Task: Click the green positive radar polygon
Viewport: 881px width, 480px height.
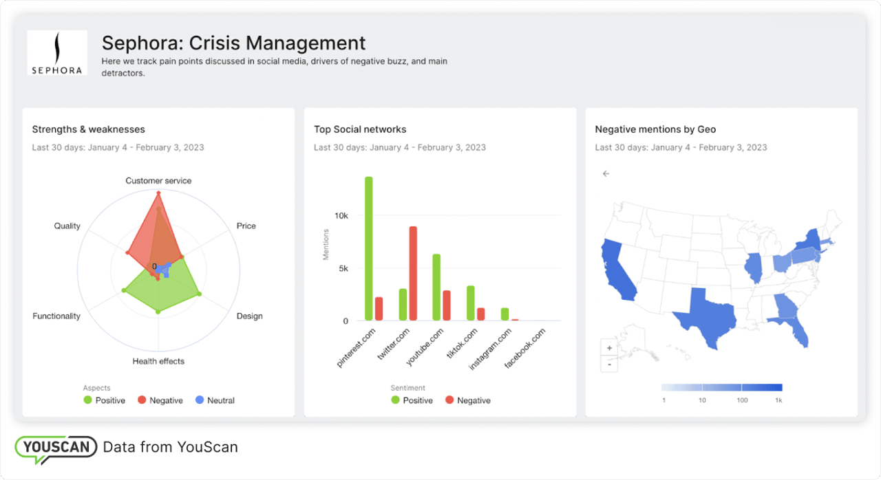Action: tap(162, 292)
